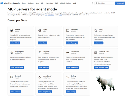Click the Install Hugging Face button
The width and height of the screenshot is (126, 97).
17,67
